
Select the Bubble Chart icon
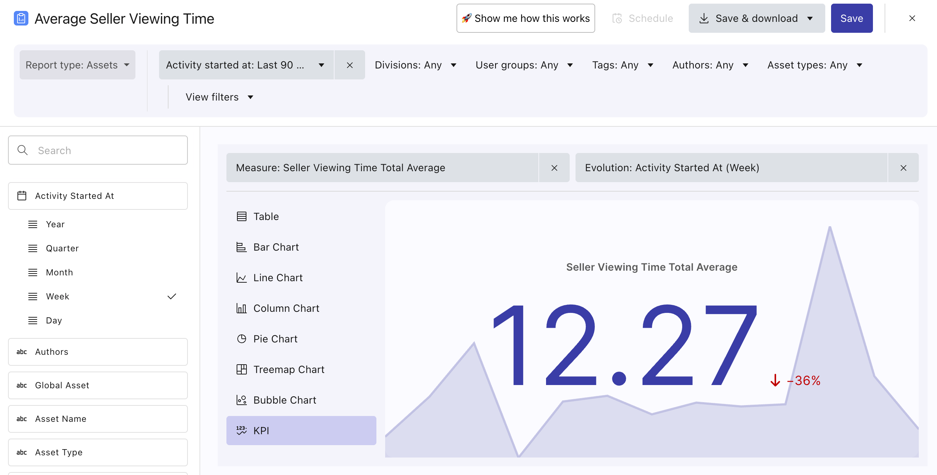coord(241,400)
